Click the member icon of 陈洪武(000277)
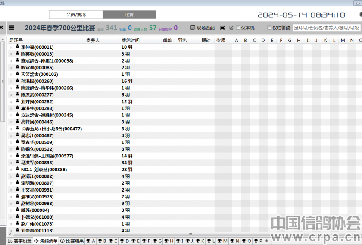 17,94
